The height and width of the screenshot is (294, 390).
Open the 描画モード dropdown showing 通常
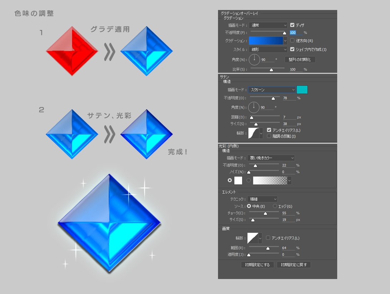point(269,25)
